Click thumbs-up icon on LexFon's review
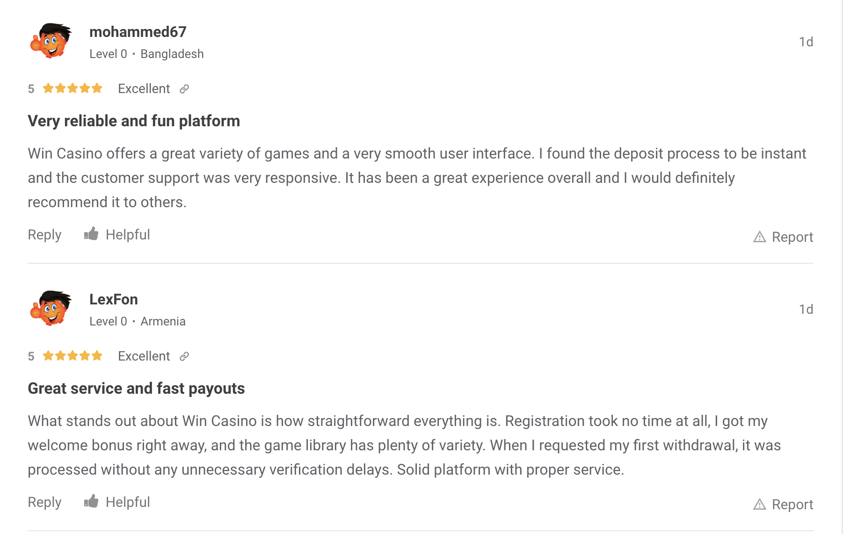This screenshot has width=843, height=534. click(91, 501)
